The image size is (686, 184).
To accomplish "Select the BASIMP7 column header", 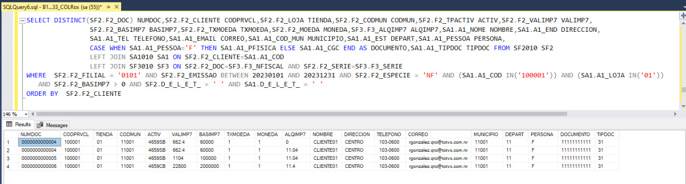I will click(211, 135).
